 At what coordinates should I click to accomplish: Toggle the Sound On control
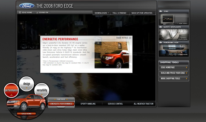click(42, 12)
